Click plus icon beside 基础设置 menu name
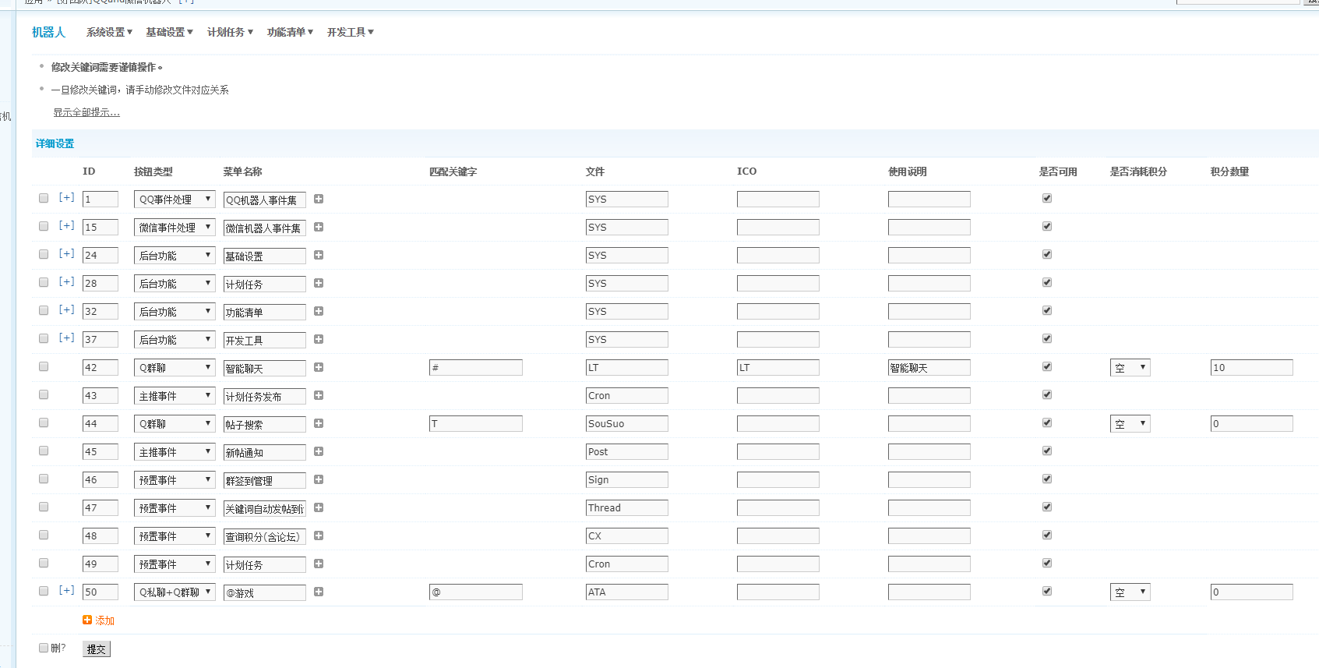The image size is (1319, 668). point(319,255)
